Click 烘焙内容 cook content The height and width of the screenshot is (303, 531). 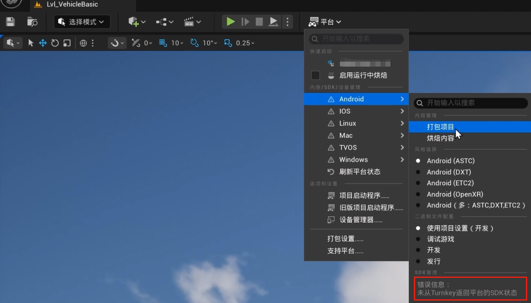[470, 138]
